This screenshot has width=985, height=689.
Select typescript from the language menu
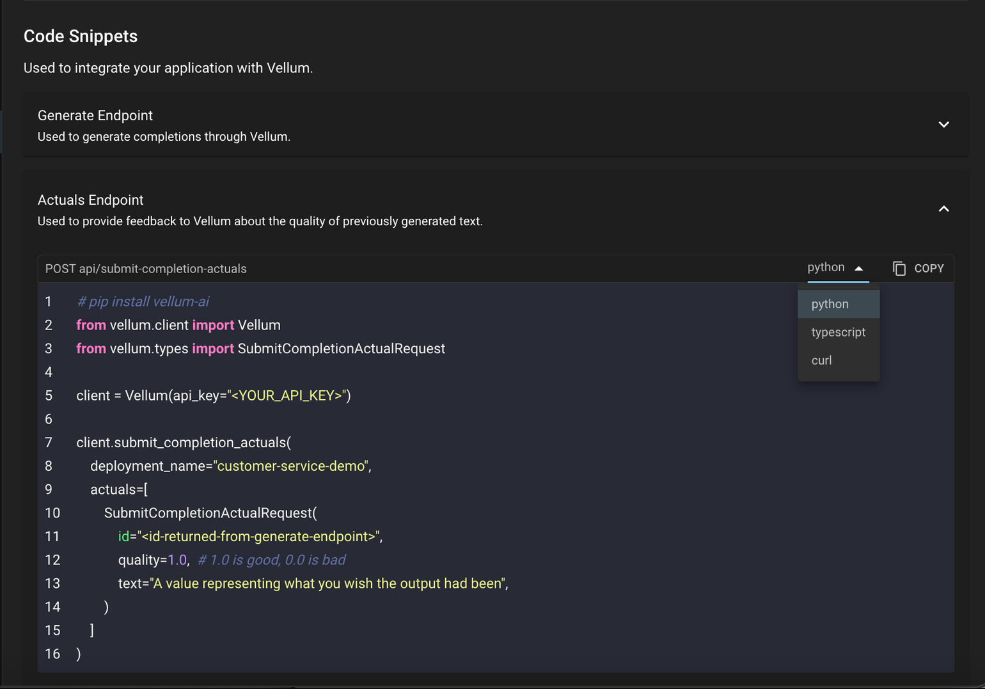839,332
